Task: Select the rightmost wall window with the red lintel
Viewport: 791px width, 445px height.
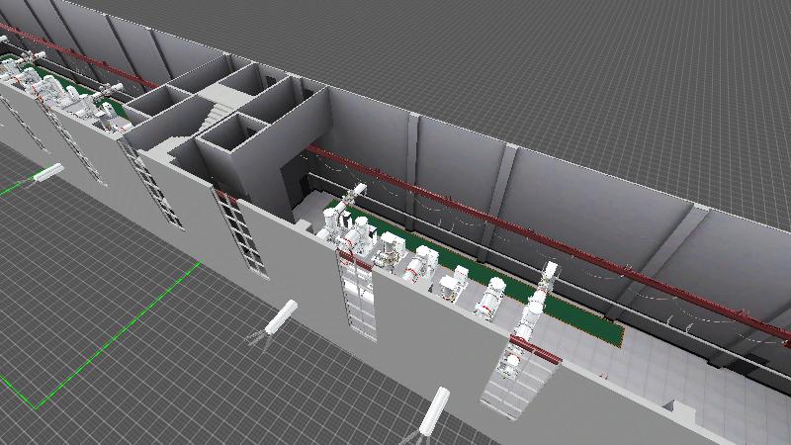Action: point(512,376)
